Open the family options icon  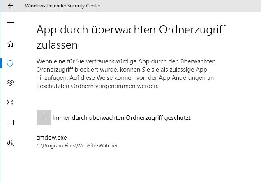click(11, 143)
